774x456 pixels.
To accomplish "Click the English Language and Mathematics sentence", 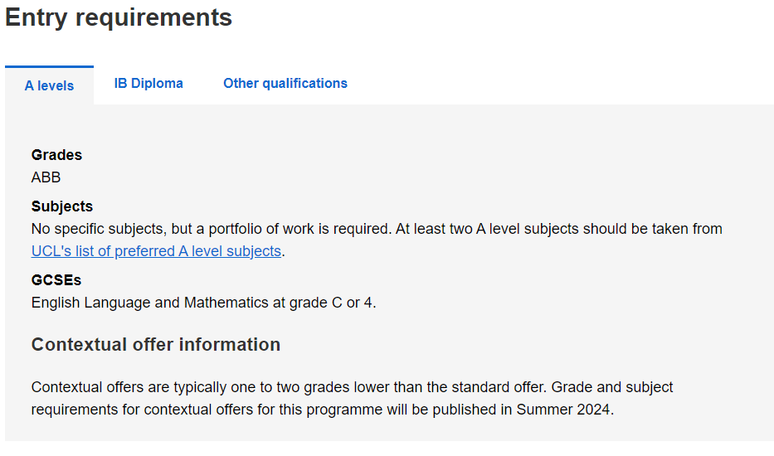I will pyautogui.click(x=204, y=303).
